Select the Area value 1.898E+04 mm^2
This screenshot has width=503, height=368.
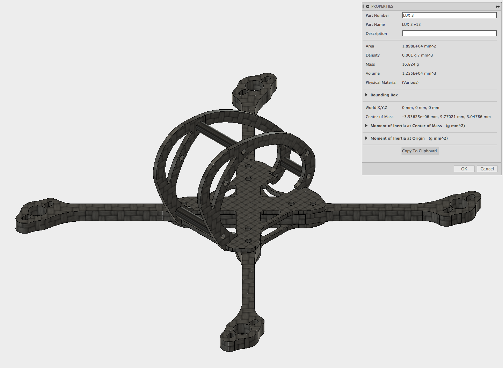tap(419, 46)
